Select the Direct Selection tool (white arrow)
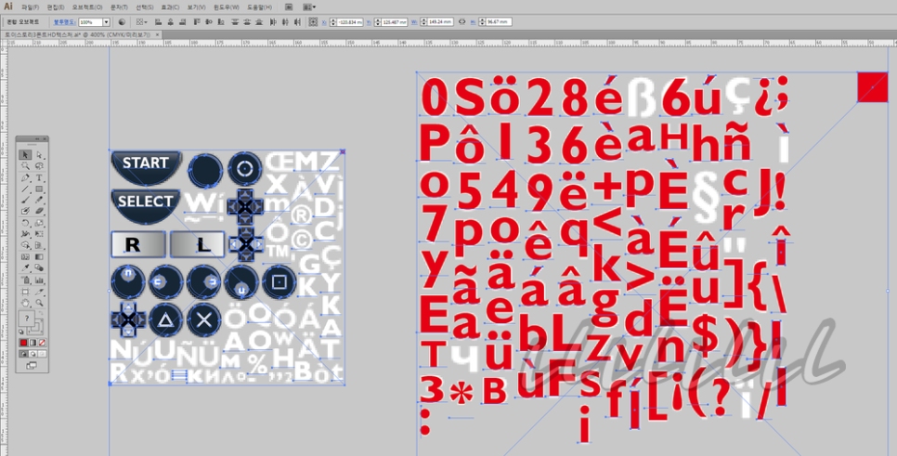The height and width of the screenshot is (456, 897). pyautogui.click(x=40, y=154)
